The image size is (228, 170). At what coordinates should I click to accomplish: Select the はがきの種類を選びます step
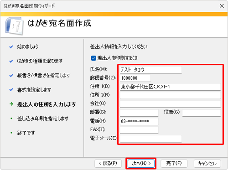40,61
